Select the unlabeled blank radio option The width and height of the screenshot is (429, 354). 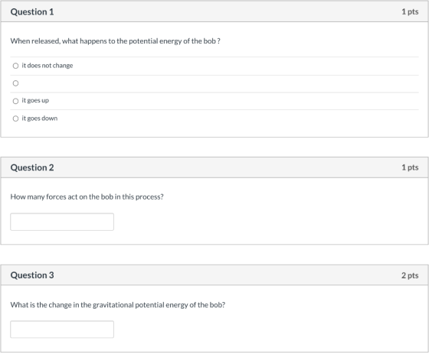pyautogui.click(x=15, y=83)
